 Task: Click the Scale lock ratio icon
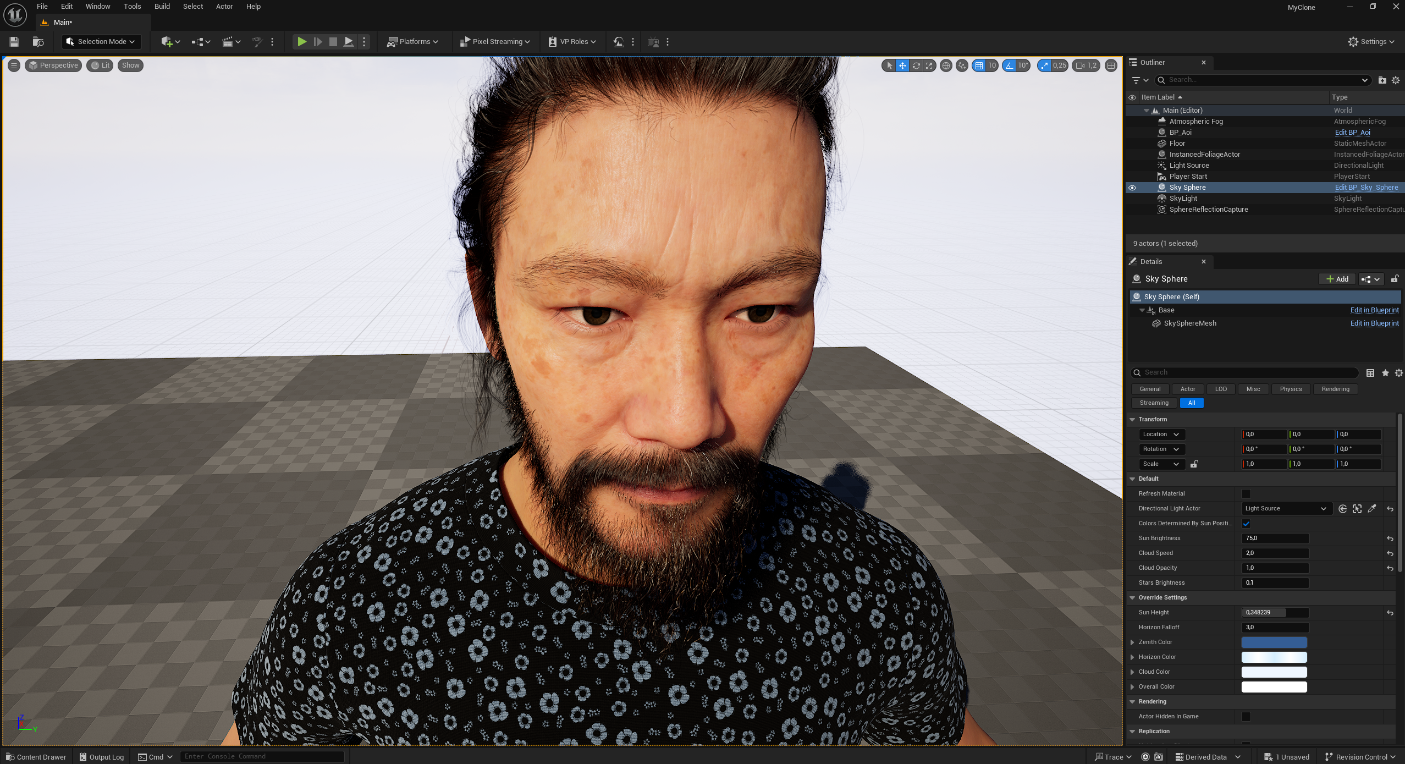click(x=1194, y=464)
